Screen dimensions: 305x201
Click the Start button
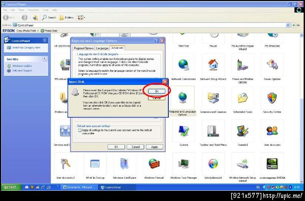click(x=11, y=187)
